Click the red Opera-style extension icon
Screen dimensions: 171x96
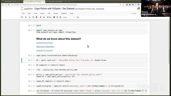(x=127, y=5)
